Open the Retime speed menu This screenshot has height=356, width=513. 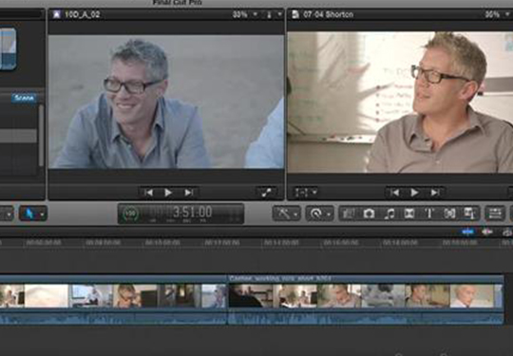tap(319, 214)
